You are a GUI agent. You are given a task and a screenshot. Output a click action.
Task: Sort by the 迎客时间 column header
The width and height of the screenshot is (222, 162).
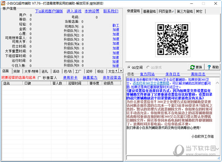click(x=77, y=83)
